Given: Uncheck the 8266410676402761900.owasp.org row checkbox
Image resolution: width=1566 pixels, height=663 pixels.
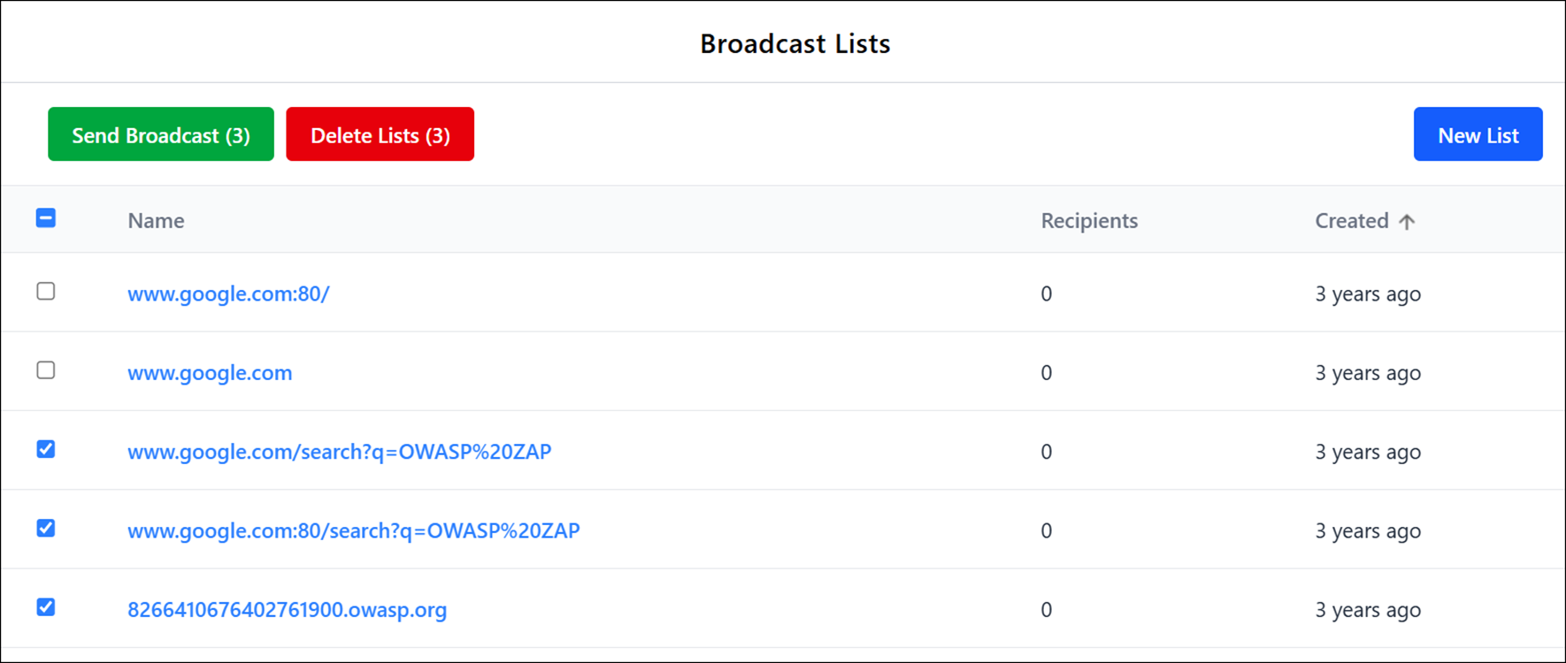Looking at the screenshot, I should click(x=46, y=606).
